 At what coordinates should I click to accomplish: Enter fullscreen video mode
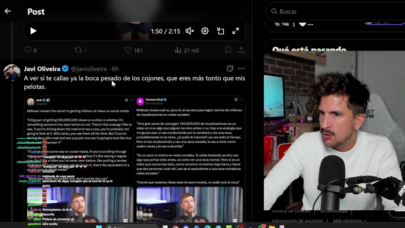point(236,31)
